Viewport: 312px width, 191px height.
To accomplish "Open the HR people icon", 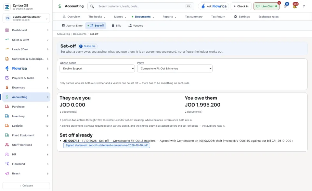I will pyautogui.click(x=7, y=154).
